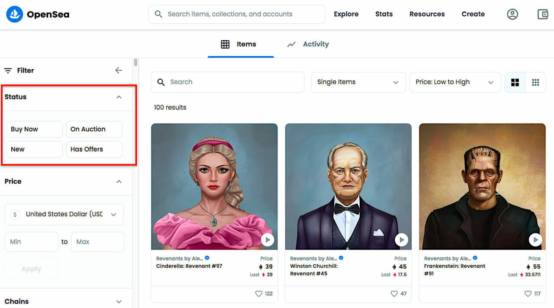Toggle the On Auction status filter

pyautogui.click(x=94, y=129)
